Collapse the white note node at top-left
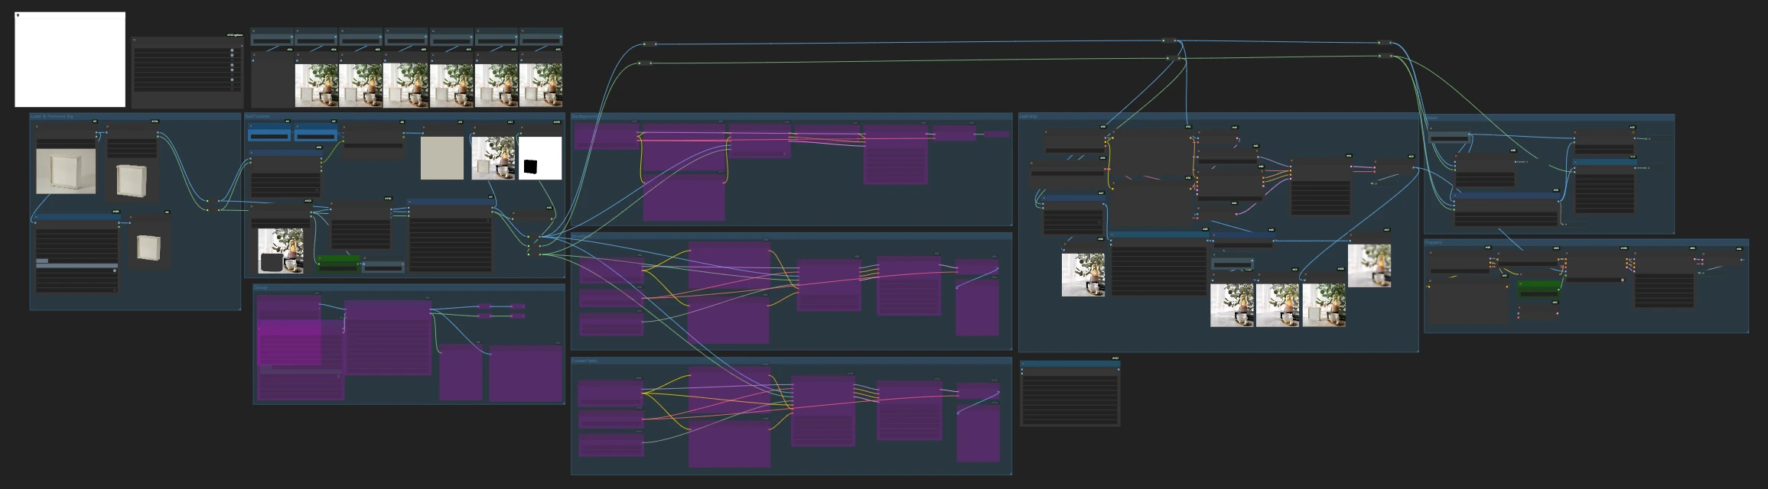 (18, 15)
